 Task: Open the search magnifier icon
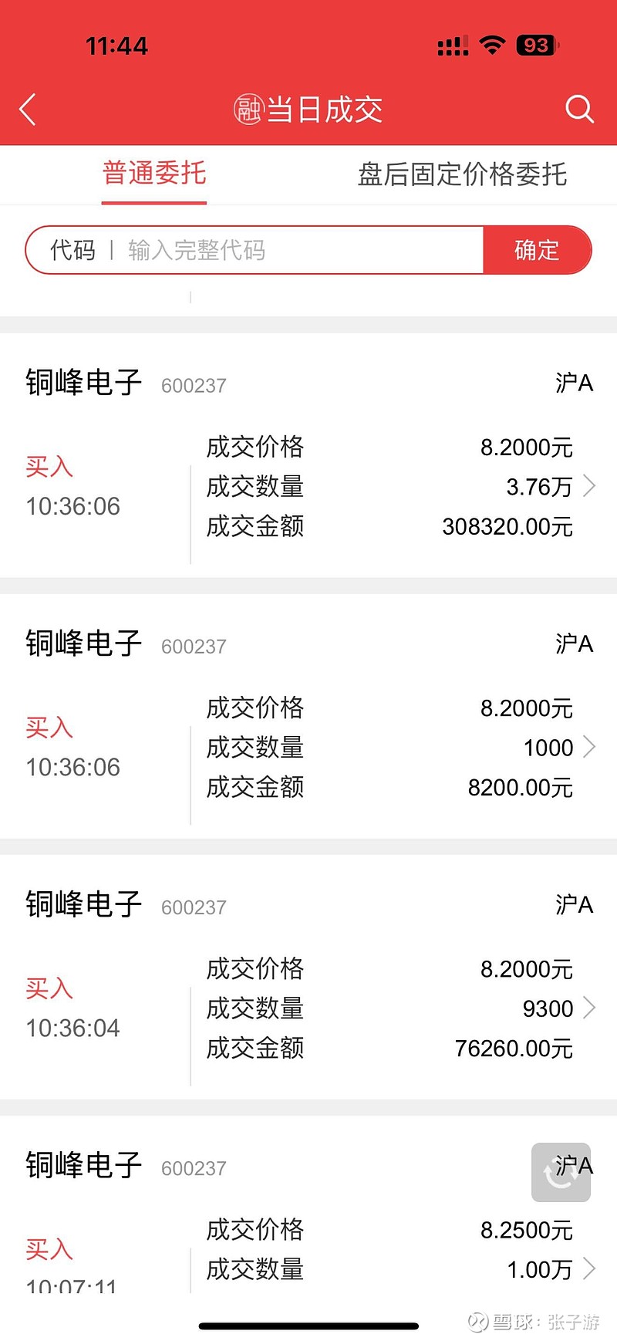click(x=578, y=110)
